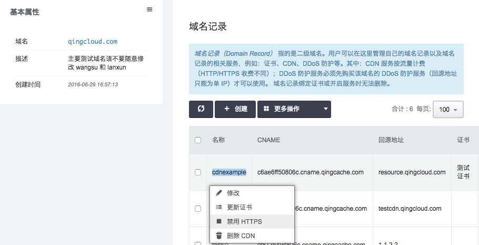Expand the 更多操作 dropdown arrow
Screen dimensions: 479x245
326,109
